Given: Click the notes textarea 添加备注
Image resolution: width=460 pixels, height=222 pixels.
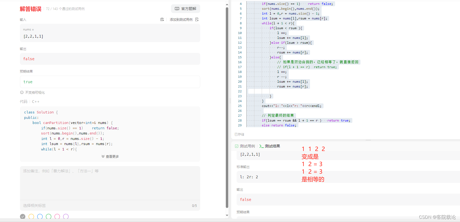Looking at the screenshot, I should tap(110, 183).
